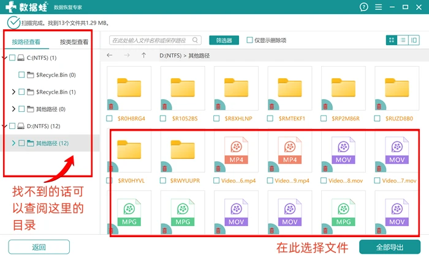Go back with left arrow
Image resolution: width=429 pixels, height=261 pixels.
110,56
